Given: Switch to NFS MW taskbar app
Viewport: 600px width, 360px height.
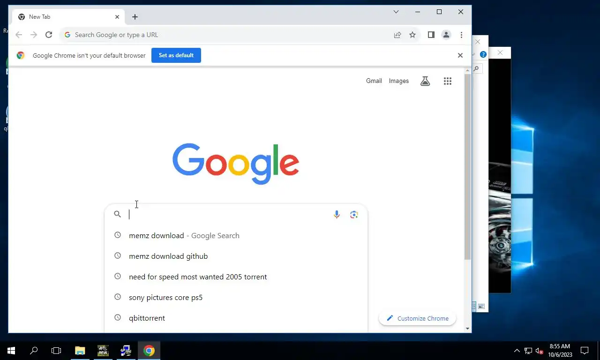Looking at the screenshot, I should [103, 351].
